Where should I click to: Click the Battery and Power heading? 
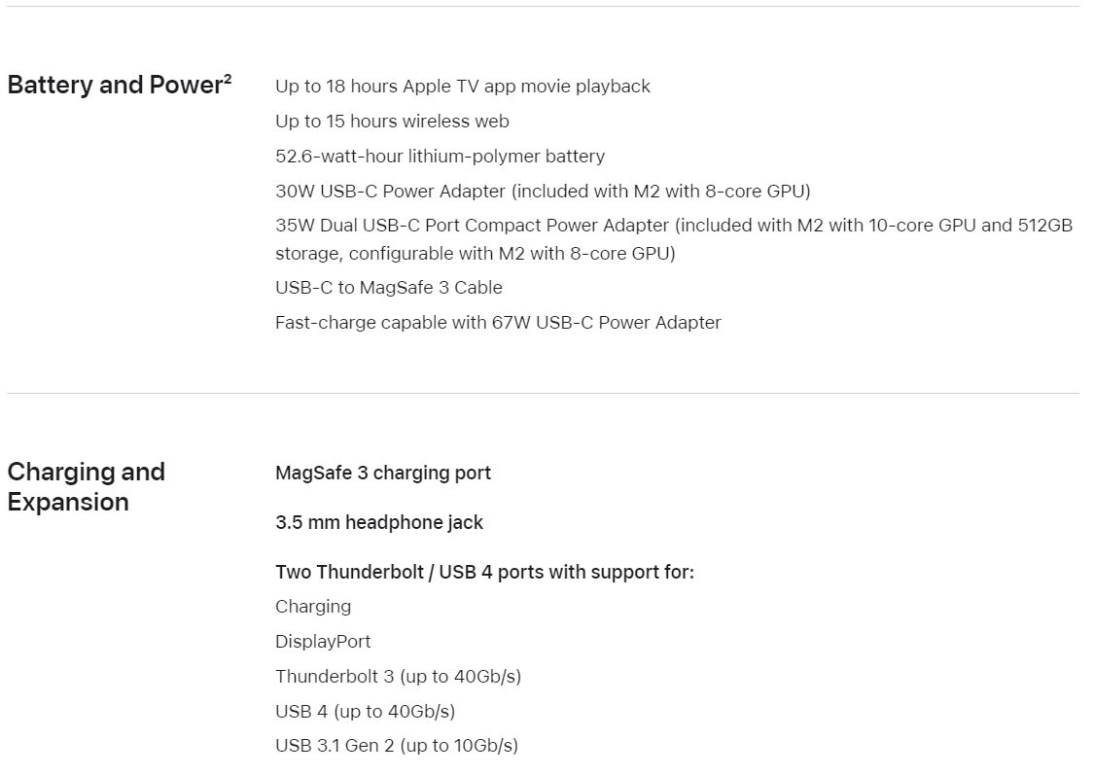(x=120, y=85)
